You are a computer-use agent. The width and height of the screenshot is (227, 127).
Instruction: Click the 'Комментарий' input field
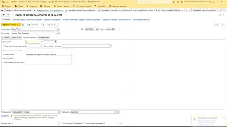pyautogui.click(x=35, y=123)
